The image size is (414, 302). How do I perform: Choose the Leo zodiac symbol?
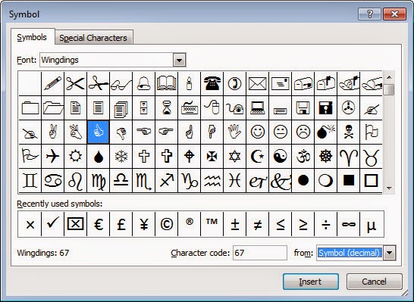point(76,181)
